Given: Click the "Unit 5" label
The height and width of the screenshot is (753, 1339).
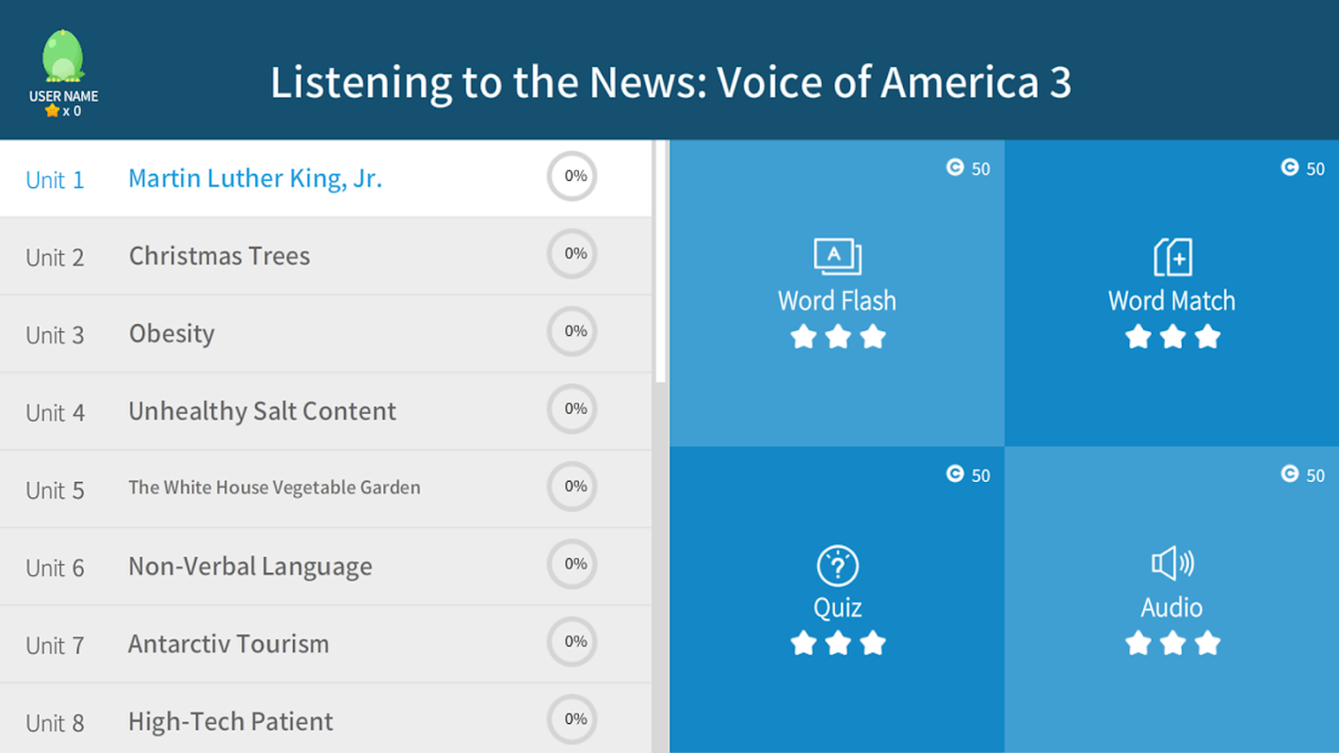Looking at the screenshot, I should pos(55,490).
